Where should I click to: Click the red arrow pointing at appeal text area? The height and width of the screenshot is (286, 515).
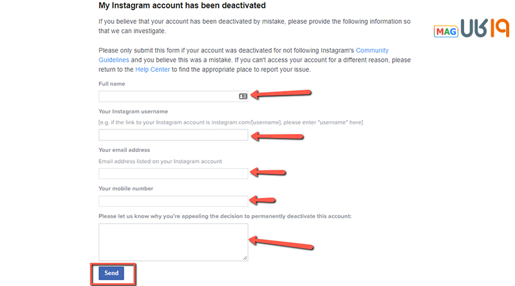point(281,243)
